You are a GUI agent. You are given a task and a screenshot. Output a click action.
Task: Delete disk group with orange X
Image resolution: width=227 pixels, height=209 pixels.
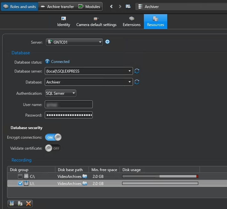coord(28,203)
